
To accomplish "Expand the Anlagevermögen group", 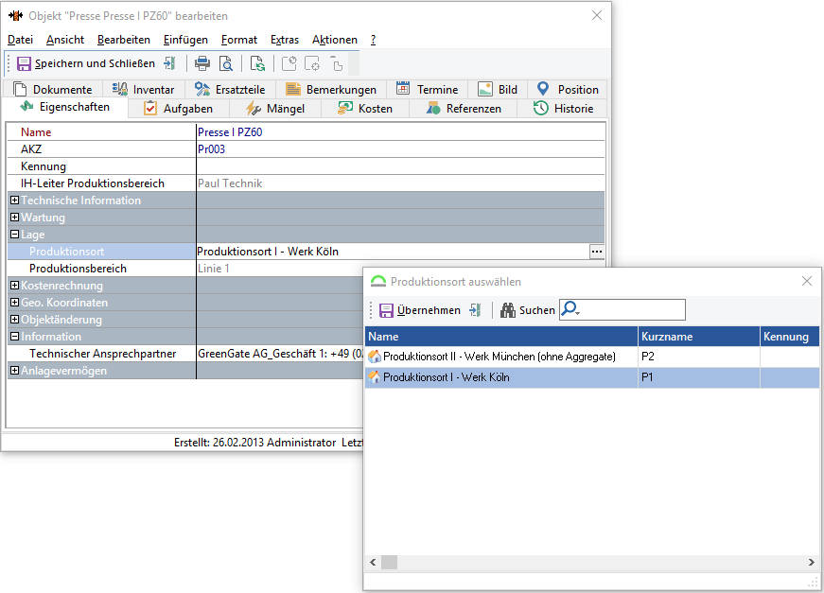I will point(15,371).
